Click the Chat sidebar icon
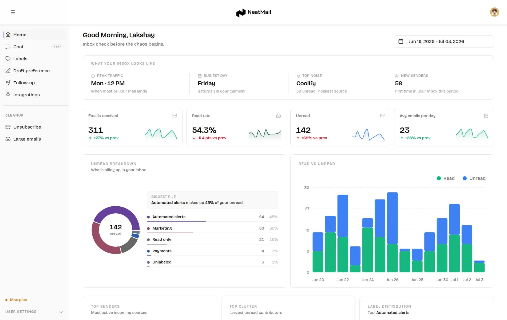This screenshot has width=507, height=320. click(8, 47)
